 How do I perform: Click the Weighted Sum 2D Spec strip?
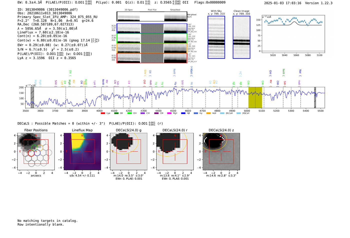128,16
